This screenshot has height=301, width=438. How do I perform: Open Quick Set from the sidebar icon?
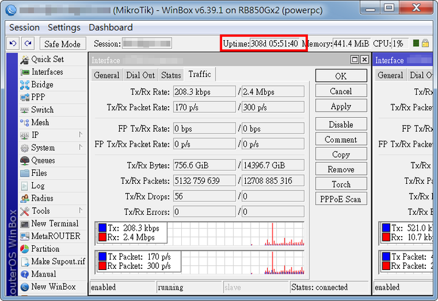click(24, 59)
